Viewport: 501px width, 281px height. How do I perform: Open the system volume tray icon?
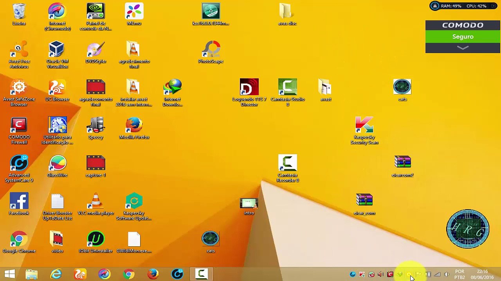coord(447,274)
